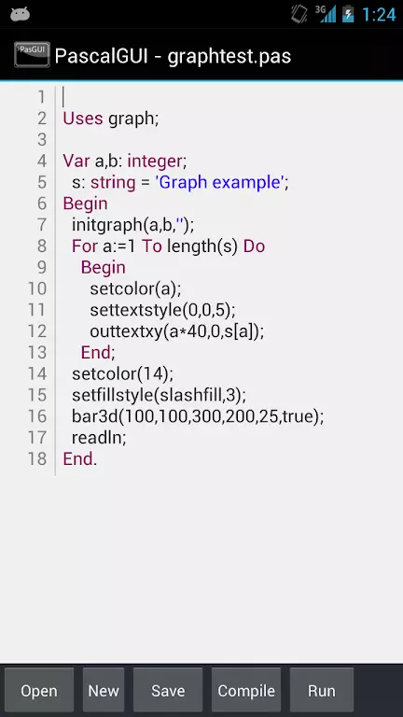403x717 pixels.
Task: Click line number 10 in gutter
Action: [x=37, y=288]
